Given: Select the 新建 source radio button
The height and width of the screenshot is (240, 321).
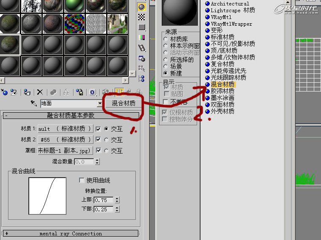Looking at the screenshot, I should 165,73.
